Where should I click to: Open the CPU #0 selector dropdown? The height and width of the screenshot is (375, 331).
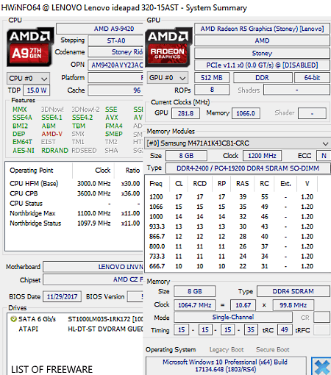[28, 79]
